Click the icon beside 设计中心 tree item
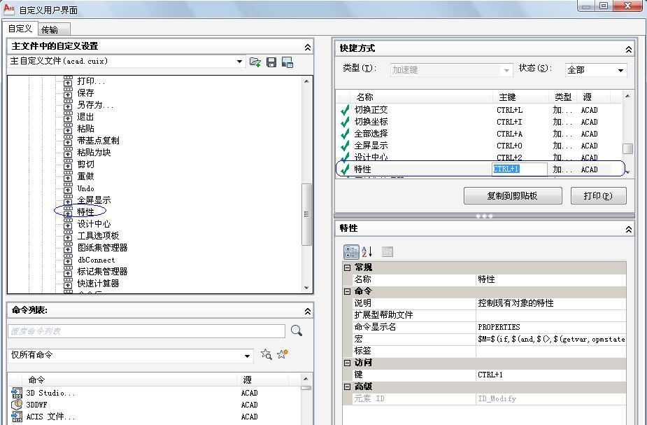Screen dimensions: 647x425 [x=68, y=224]
